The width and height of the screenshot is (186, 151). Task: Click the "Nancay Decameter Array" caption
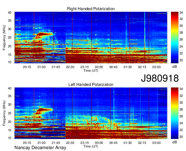[x=40, y=148]
